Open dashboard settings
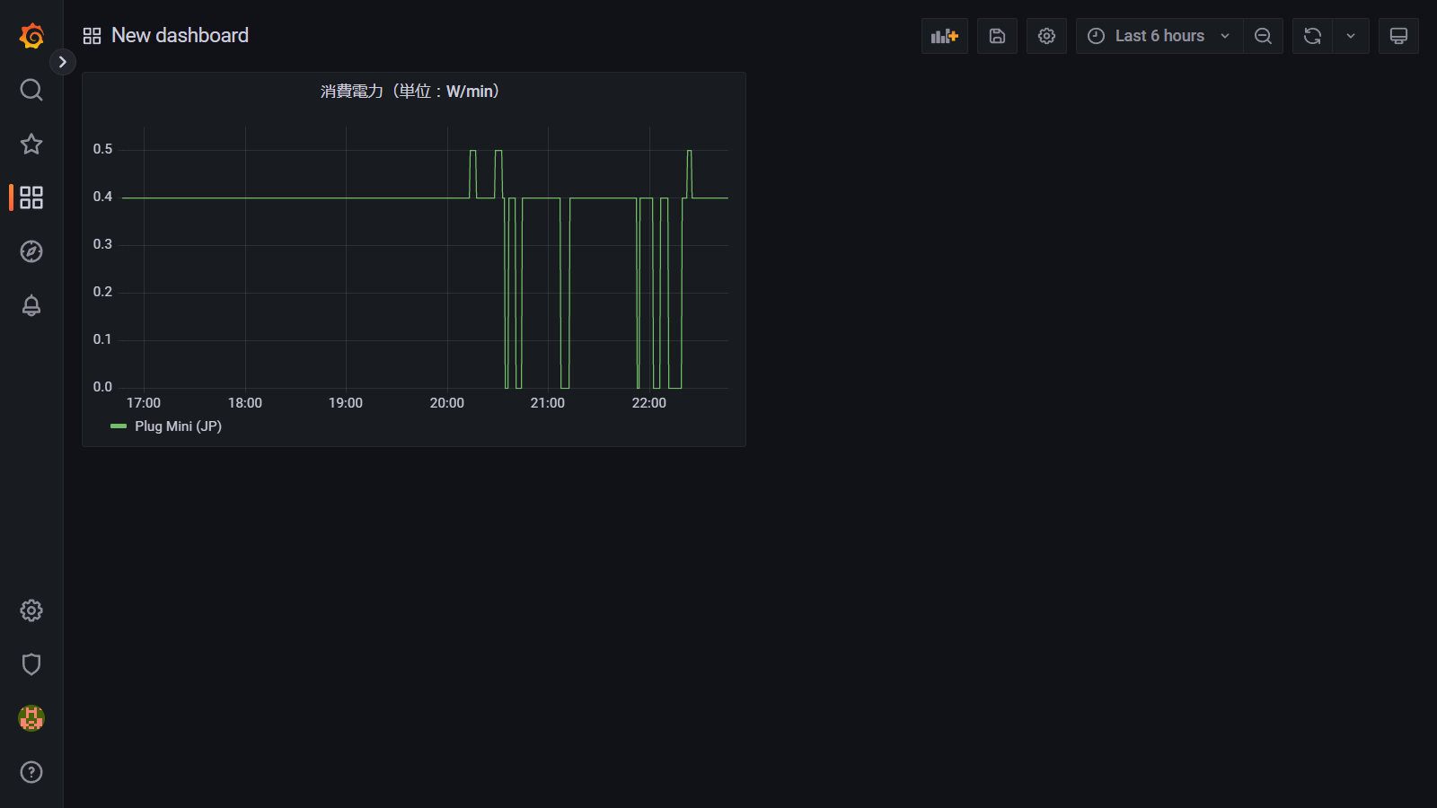Viewport: 1437px width, 808px height. tap(1045, 36)
